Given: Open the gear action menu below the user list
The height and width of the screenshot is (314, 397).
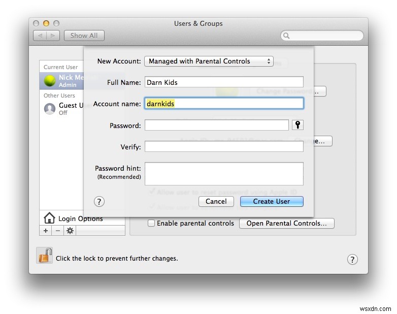Looking at the screenshot, I should tap(70, 231).
